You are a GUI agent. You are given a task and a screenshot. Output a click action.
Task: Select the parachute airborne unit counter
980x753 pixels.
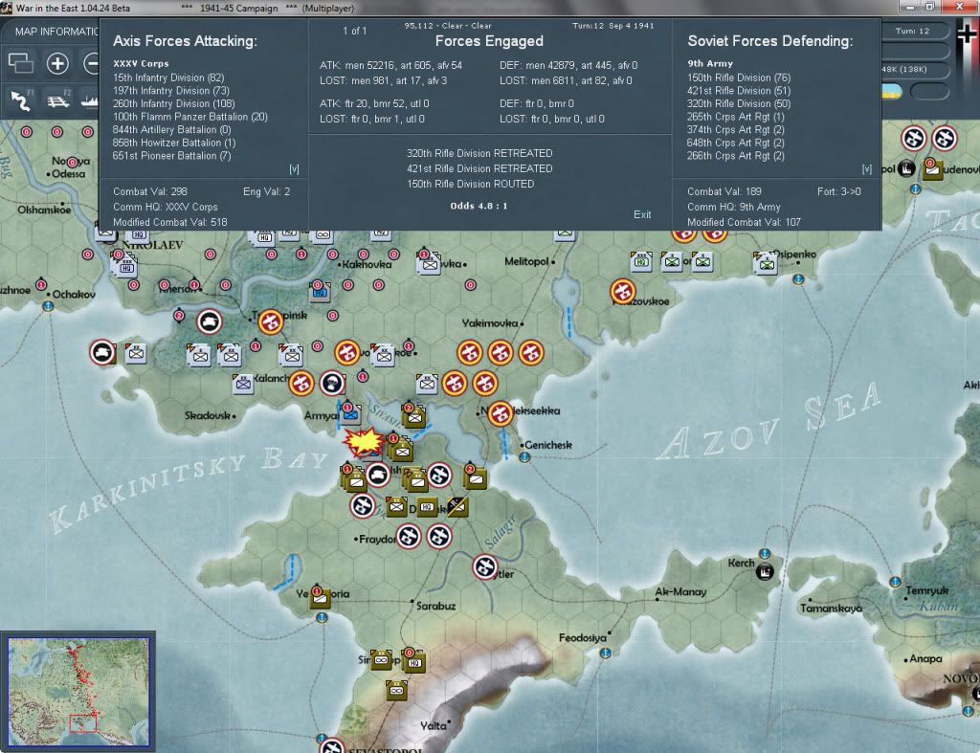coord(332,383)
